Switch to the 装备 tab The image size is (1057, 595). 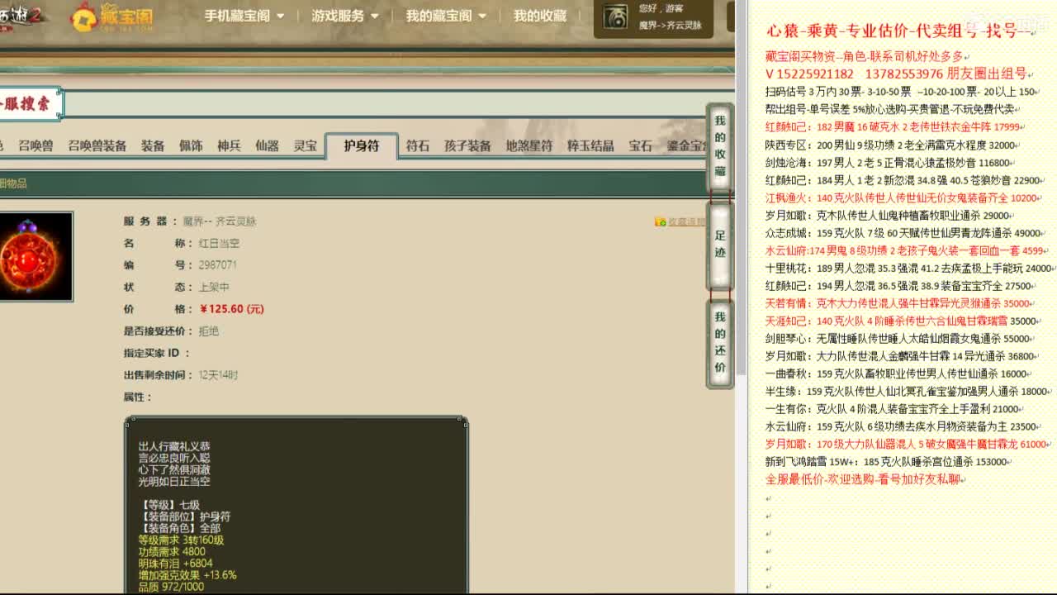coord(153,145)
